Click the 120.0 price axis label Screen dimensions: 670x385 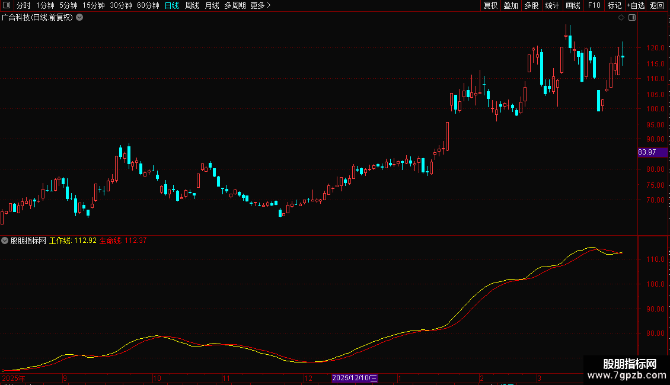point(655,48)
